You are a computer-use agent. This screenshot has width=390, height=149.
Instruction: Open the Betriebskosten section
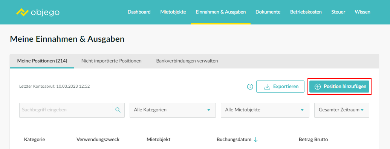click(x=306, y=12)
